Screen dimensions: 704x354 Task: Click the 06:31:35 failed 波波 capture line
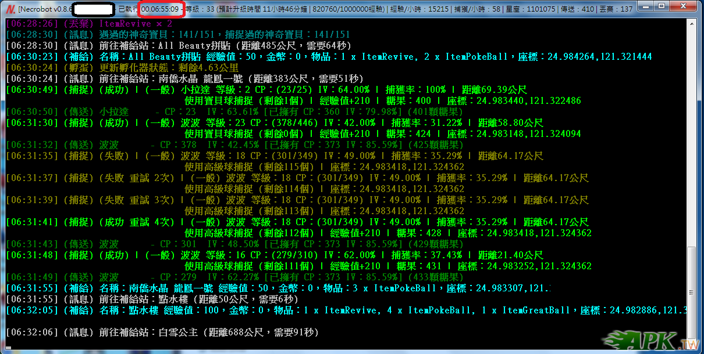(x=273, y=156)
